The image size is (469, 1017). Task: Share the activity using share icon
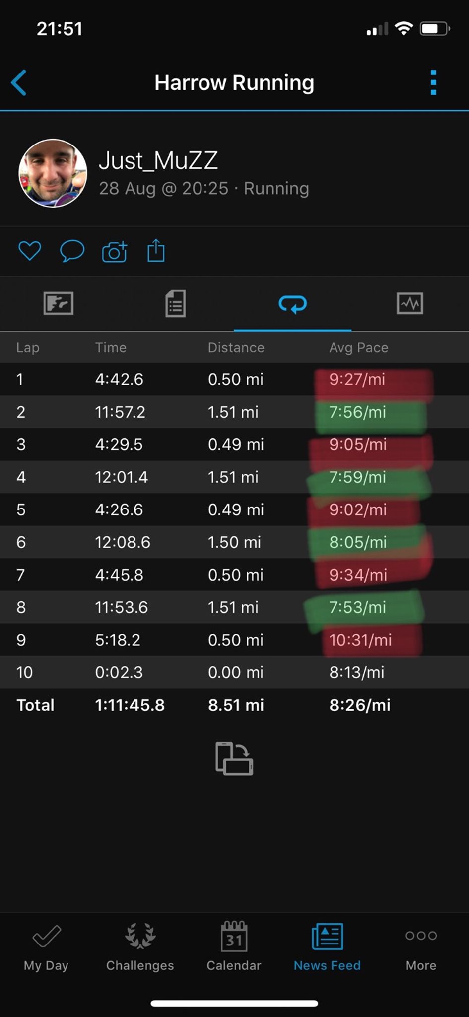click(156, 251)
